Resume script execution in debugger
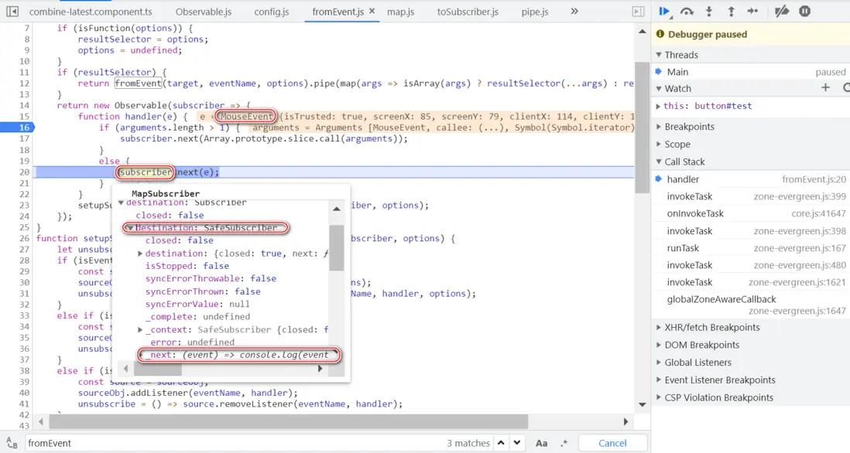The height and width of the screenshot is (453, 850). point(664,11)
